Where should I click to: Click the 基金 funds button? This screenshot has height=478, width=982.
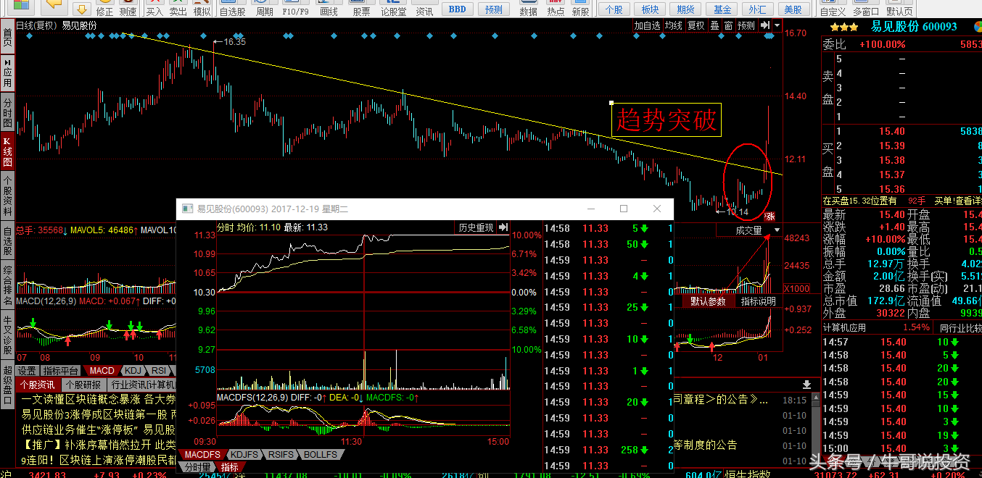(x=722, y=9)
